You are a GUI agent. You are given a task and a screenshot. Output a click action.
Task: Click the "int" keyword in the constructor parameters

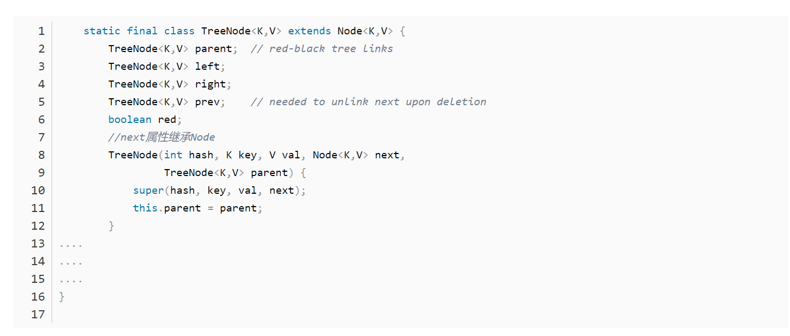click(173, 155)
